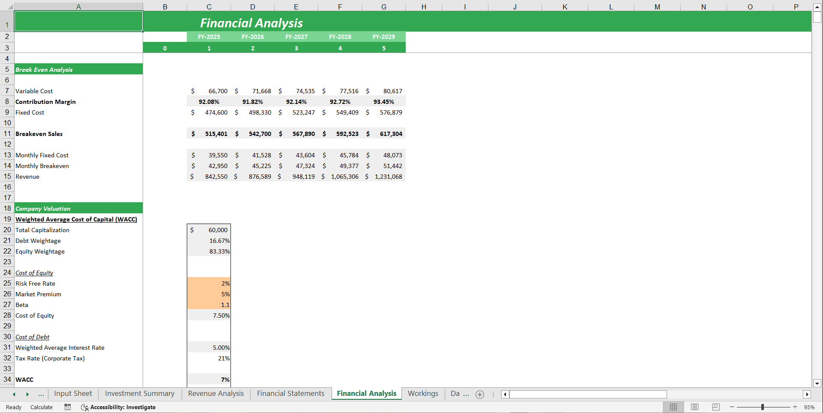Start macro recording via status bar icon
This screenshot has width=823, height=413.
[67, 407]
